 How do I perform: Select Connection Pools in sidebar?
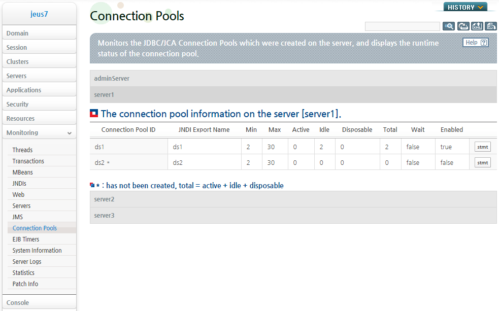pyautogui.click(x=42, y=228)
